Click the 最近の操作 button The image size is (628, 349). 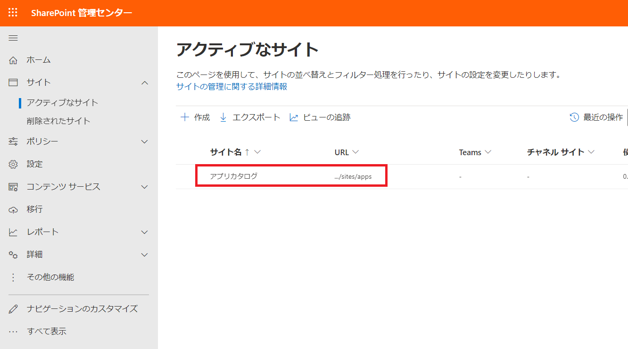(596, 117)
